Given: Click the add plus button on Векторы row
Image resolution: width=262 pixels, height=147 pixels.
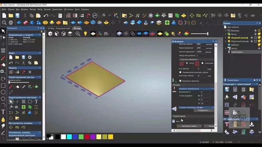Looking at the screenshot, I should [x=255, y=31].
